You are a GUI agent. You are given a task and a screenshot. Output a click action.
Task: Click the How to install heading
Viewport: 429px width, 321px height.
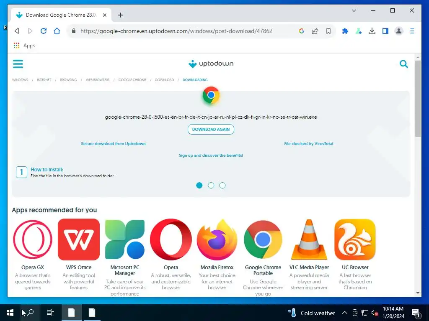pyautogui.click(x=47, y=170)
